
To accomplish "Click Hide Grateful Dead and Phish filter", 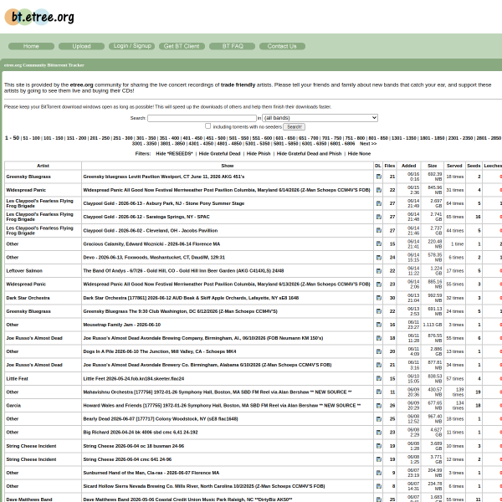I will 309,154.
